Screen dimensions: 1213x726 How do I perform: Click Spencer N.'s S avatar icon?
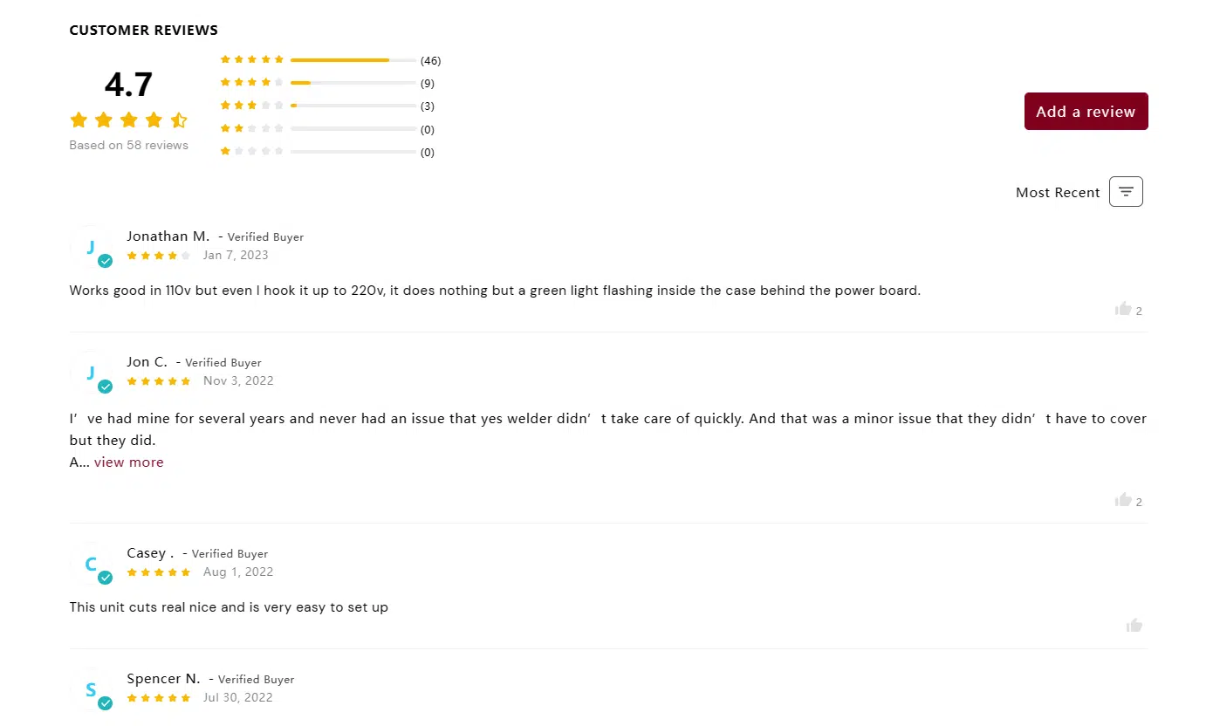coord(92,689)
